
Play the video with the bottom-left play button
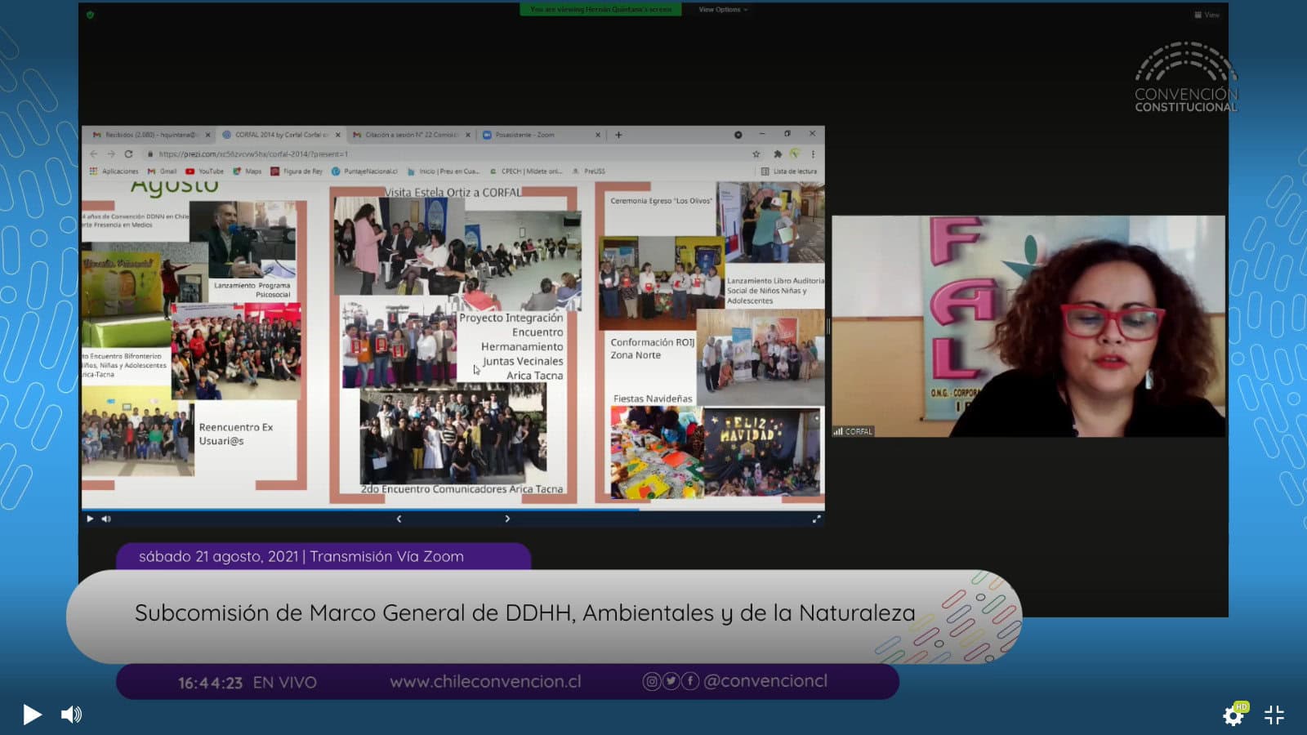[32, 715]
